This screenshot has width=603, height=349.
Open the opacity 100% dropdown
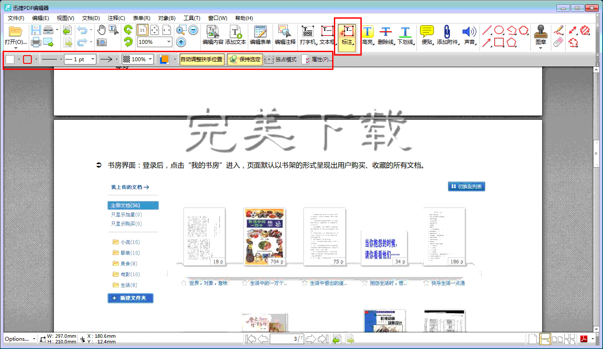pyautogui.click(x=150, y=59)
